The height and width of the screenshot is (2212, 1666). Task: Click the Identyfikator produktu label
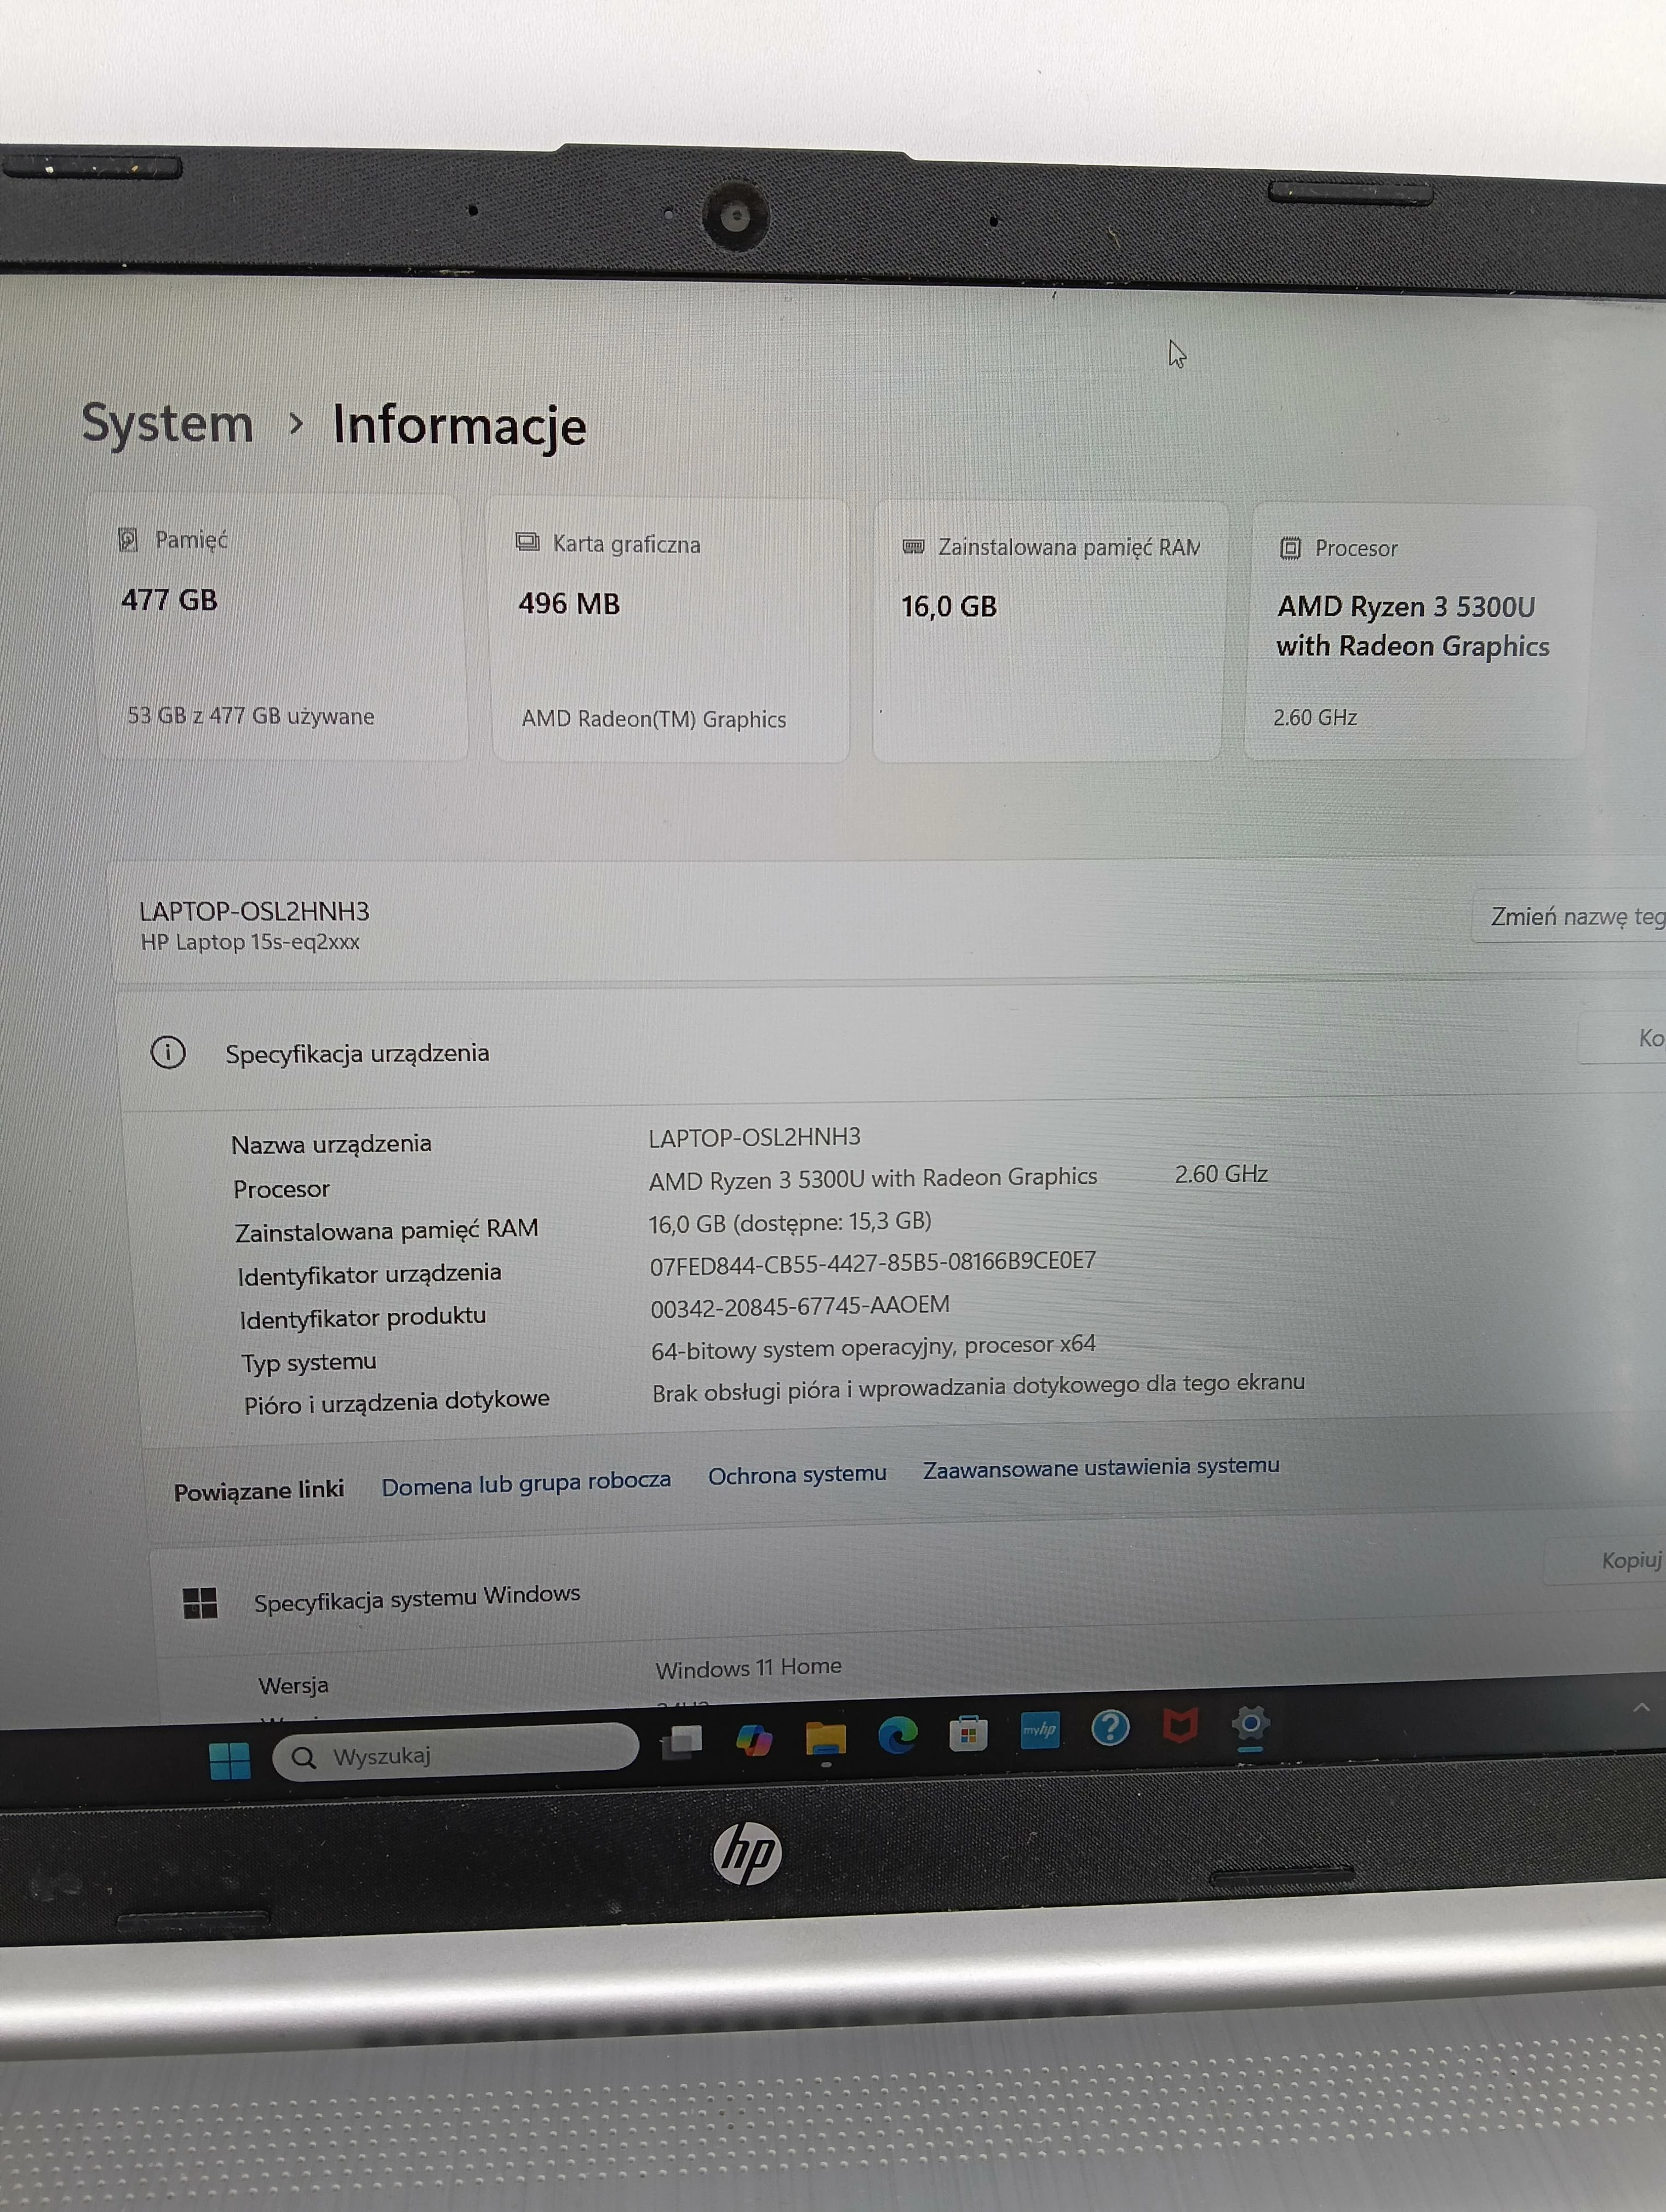pyautogui.click(x=362, y=1318)
